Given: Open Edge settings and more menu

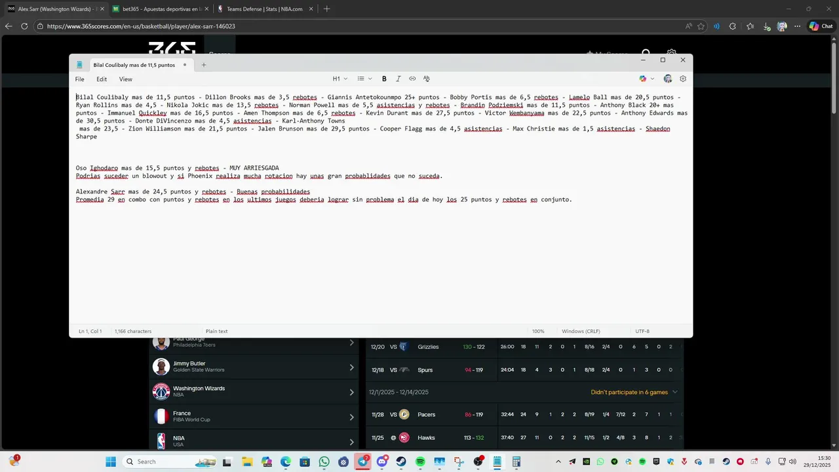Looking at the screenshot, I should coord(797,26).
